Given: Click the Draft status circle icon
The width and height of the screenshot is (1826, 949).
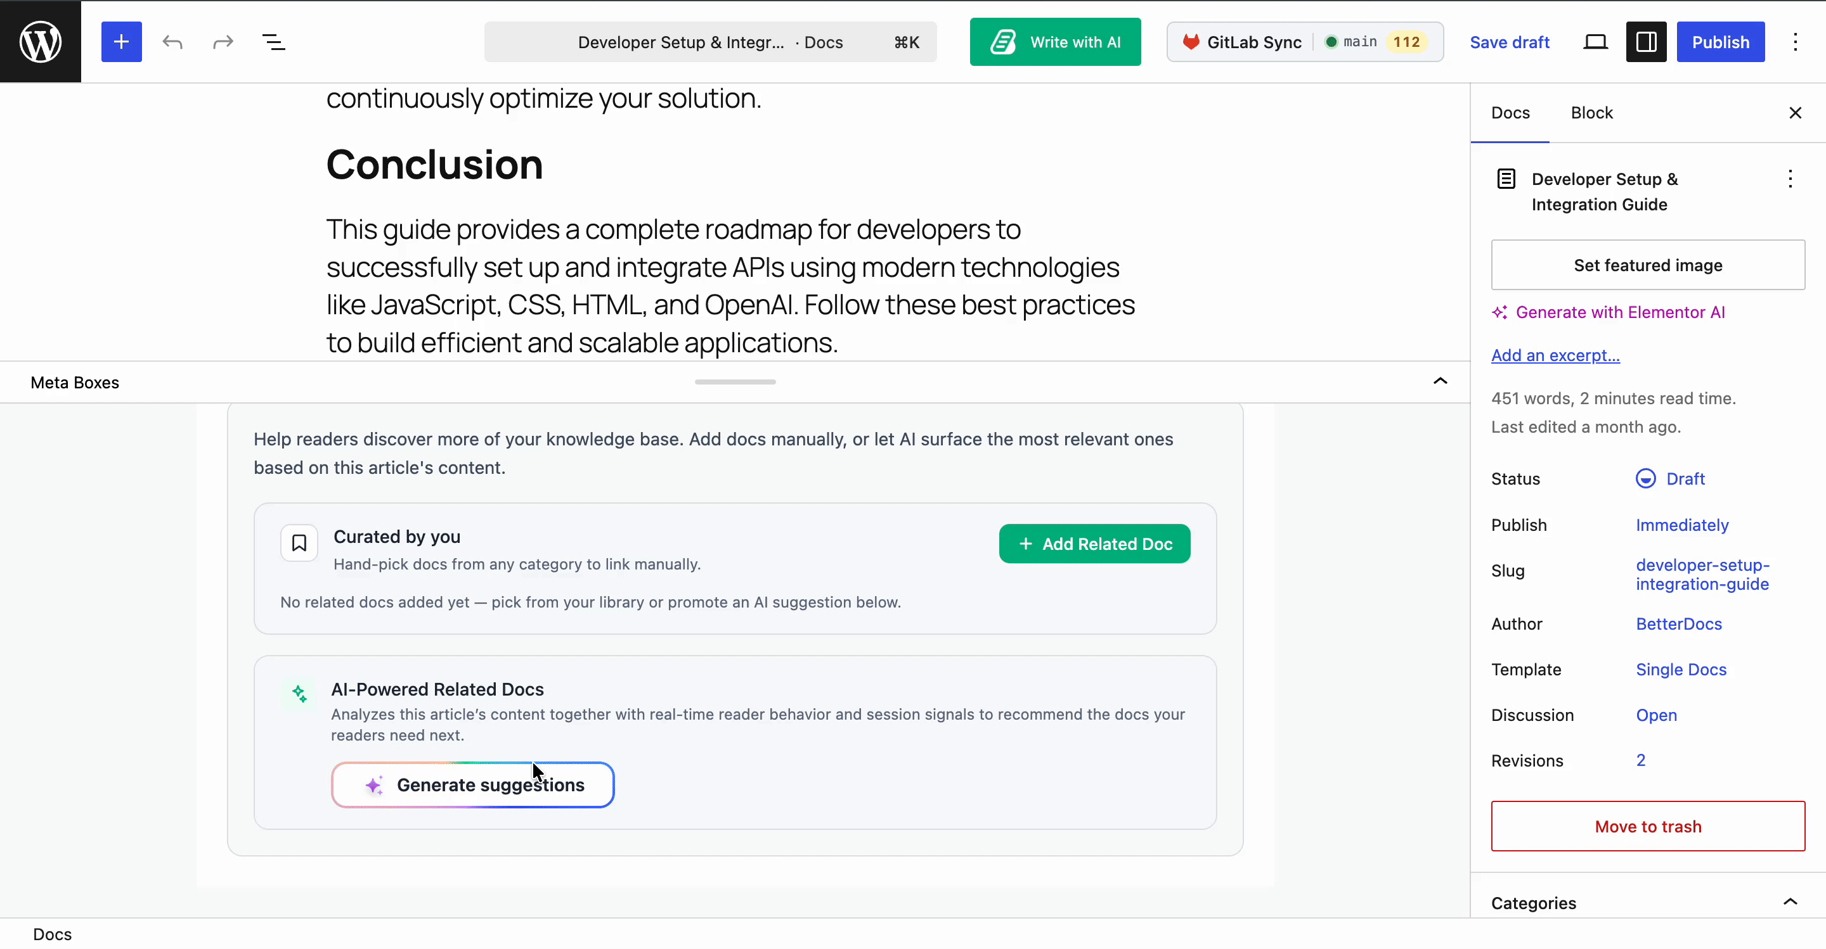Looking at the screenshot, I should (1645, 479).
